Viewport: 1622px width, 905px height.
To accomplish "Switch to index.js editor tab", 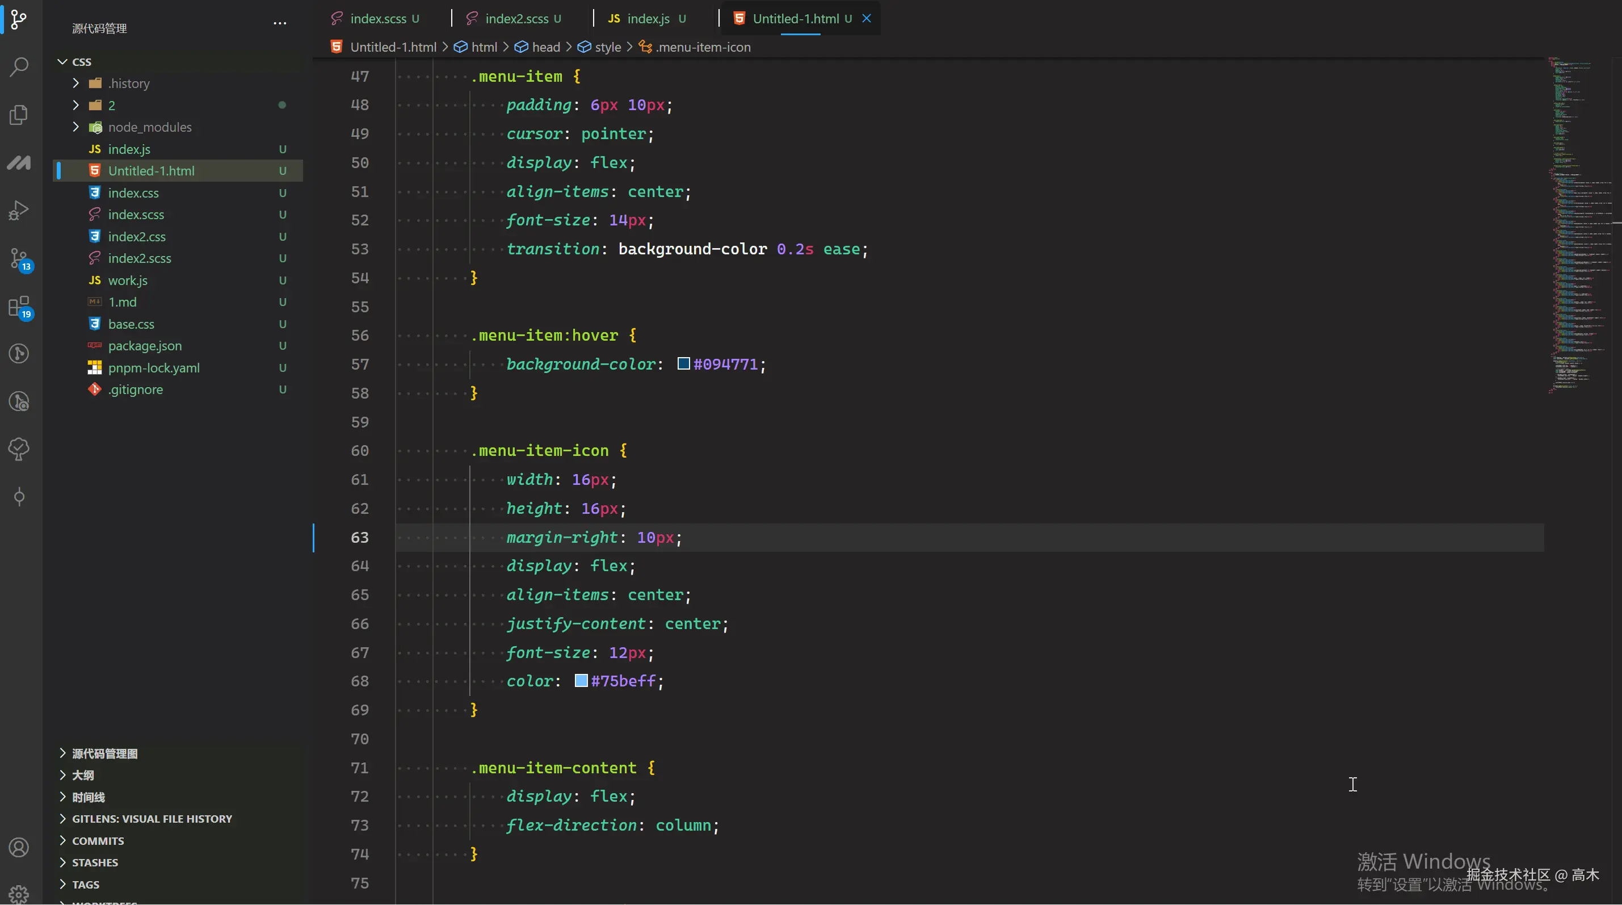I will pyautogui.click(x=648, y=19).
